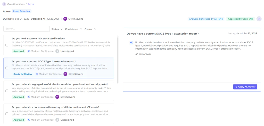
Task: Click the AI answer paragraph in detail panel
Action: [194, 45]
